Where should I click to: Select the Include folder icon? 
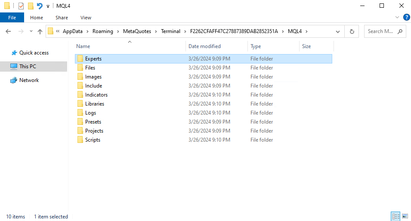coord(80,86)
